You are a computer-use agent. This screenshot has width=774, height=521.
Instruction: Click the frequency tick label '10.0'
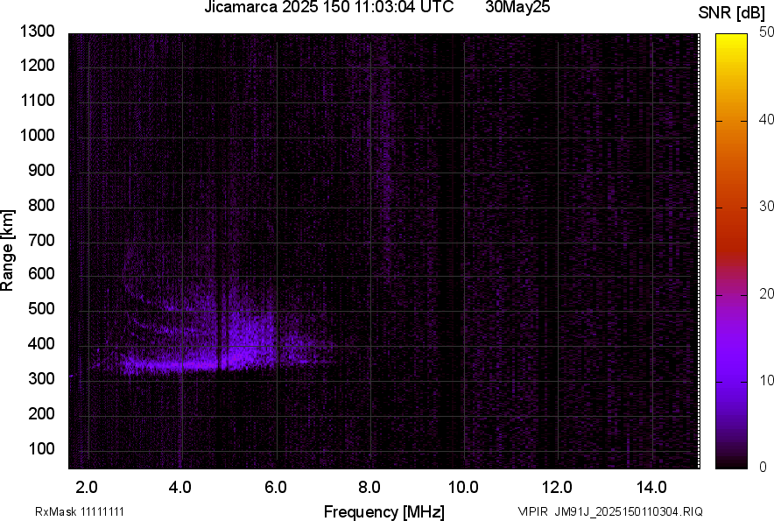coord(463,488)
